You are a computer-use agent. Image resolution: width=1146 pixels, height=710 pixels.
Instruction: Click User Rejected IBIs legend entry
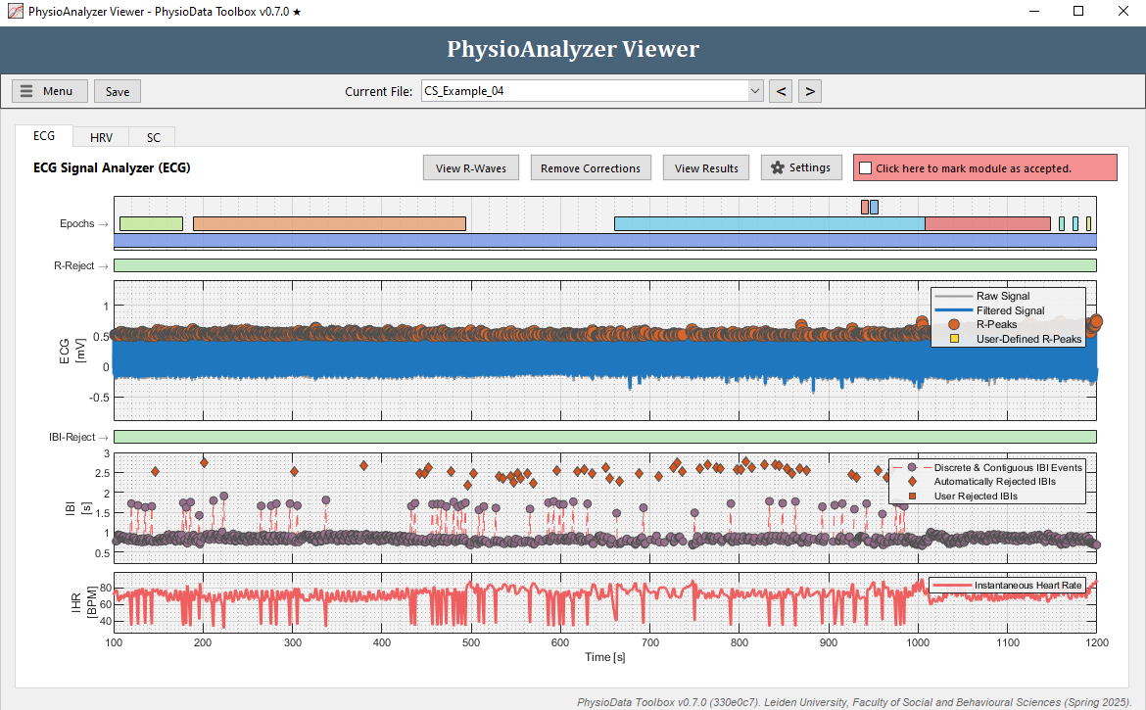pos(975,496)
